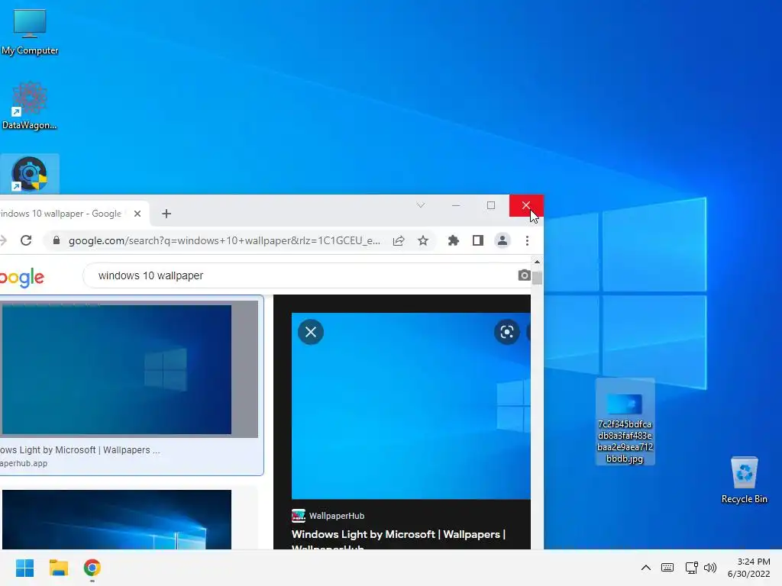
Task: Open 'Windows Light by Microsoft | Wallpapers' title link
Action: (x=399, y=535)
